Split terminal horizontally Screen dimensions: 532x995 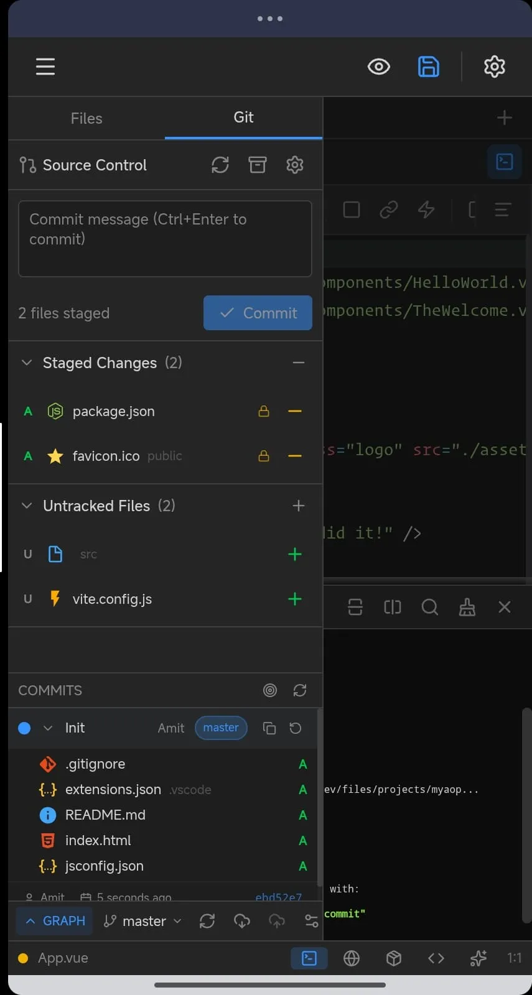(x=355, y=607)
